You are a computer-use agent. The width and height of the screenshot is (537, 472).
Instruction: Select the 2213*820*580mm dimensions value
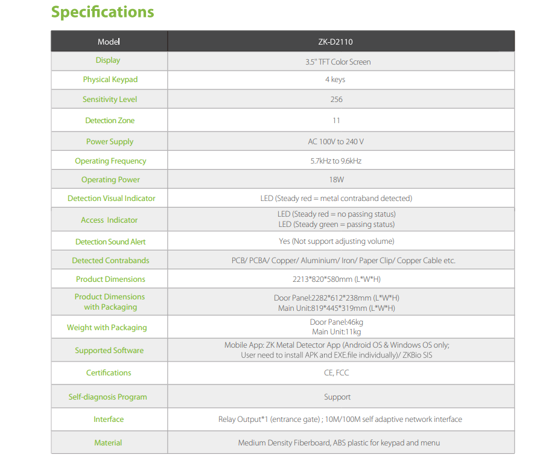coord(337,279)
